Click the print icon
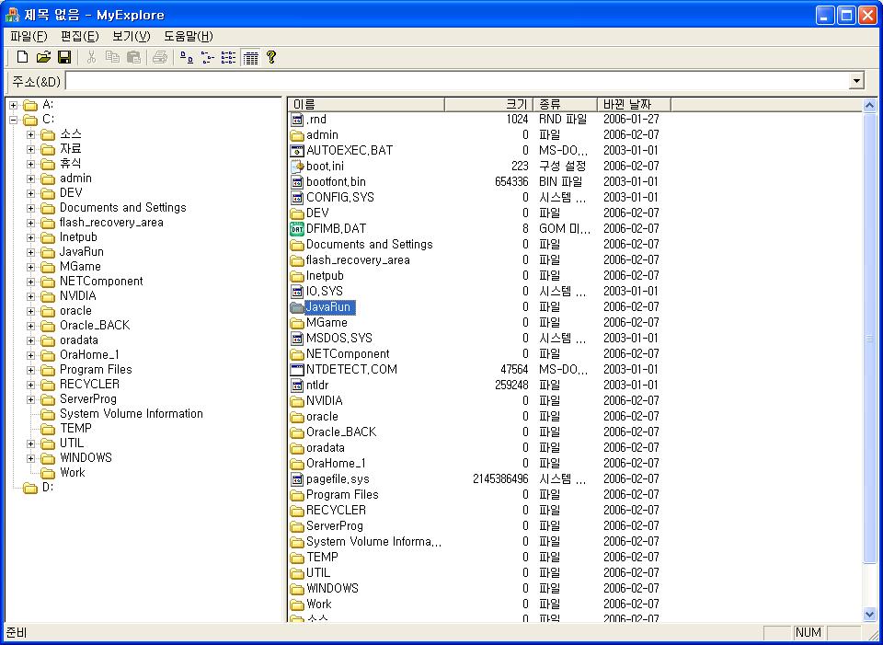The height and width of the screenshot is (645, 883). (162, 57)
